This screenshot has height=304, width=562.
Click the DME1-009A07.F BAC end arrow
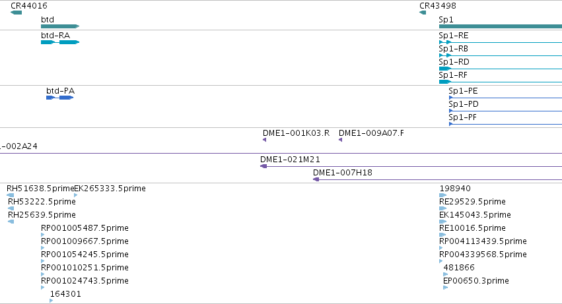[x=341, y=140]
